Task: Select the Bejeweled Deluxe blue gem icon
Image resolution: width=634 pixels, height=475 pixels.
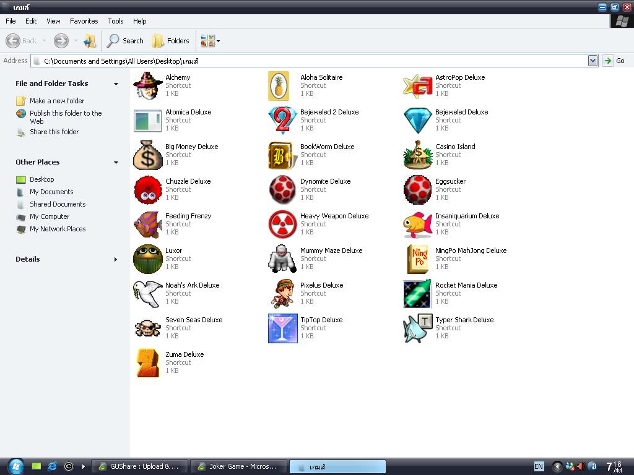Action: 418,121
